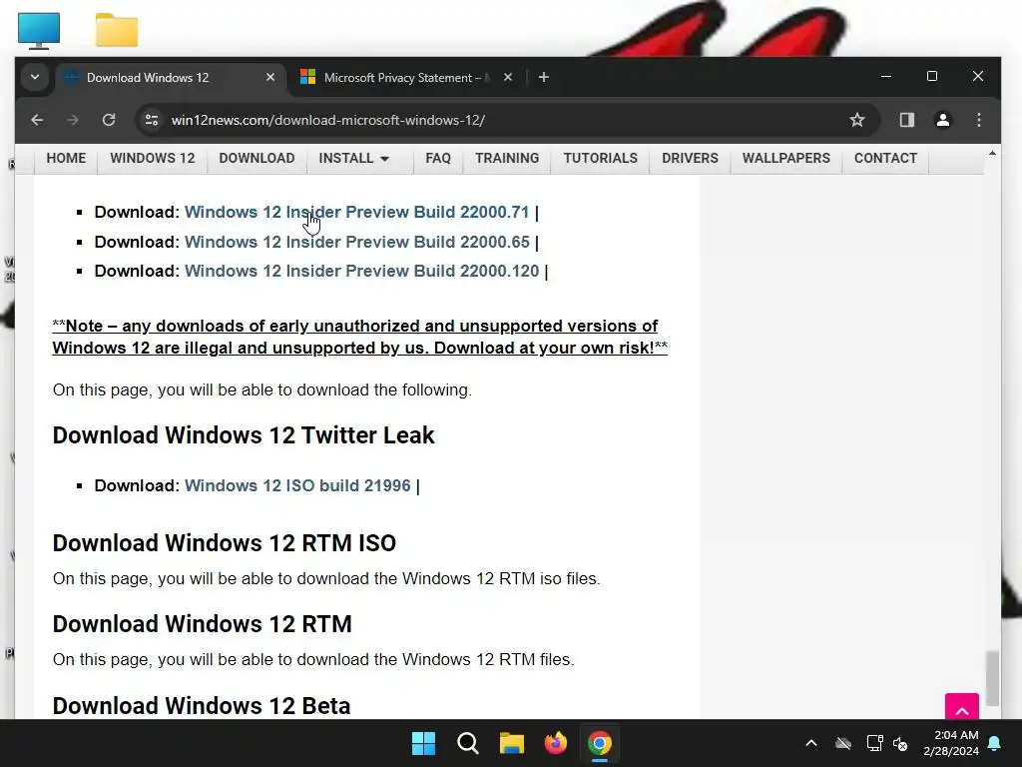Open HOME in site navigation
The image size is (1022, 767).
[66, 158]
